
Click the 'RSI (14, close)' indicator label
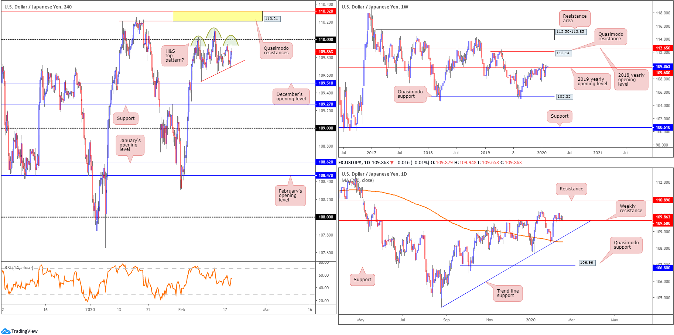[19, 268]
